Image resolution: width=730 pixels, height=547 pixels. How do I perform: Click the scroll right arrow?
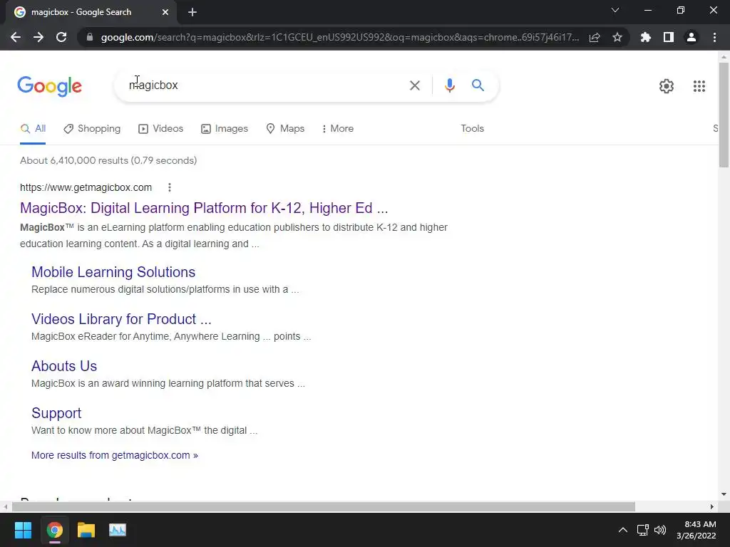(x=712, y=506)
